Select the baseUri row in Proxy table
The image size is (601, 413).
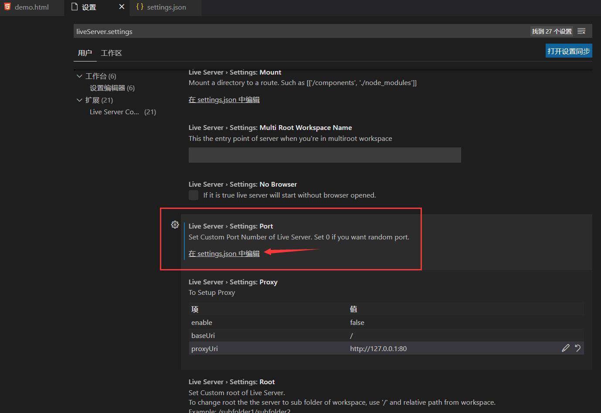click(x=386, y=335)
